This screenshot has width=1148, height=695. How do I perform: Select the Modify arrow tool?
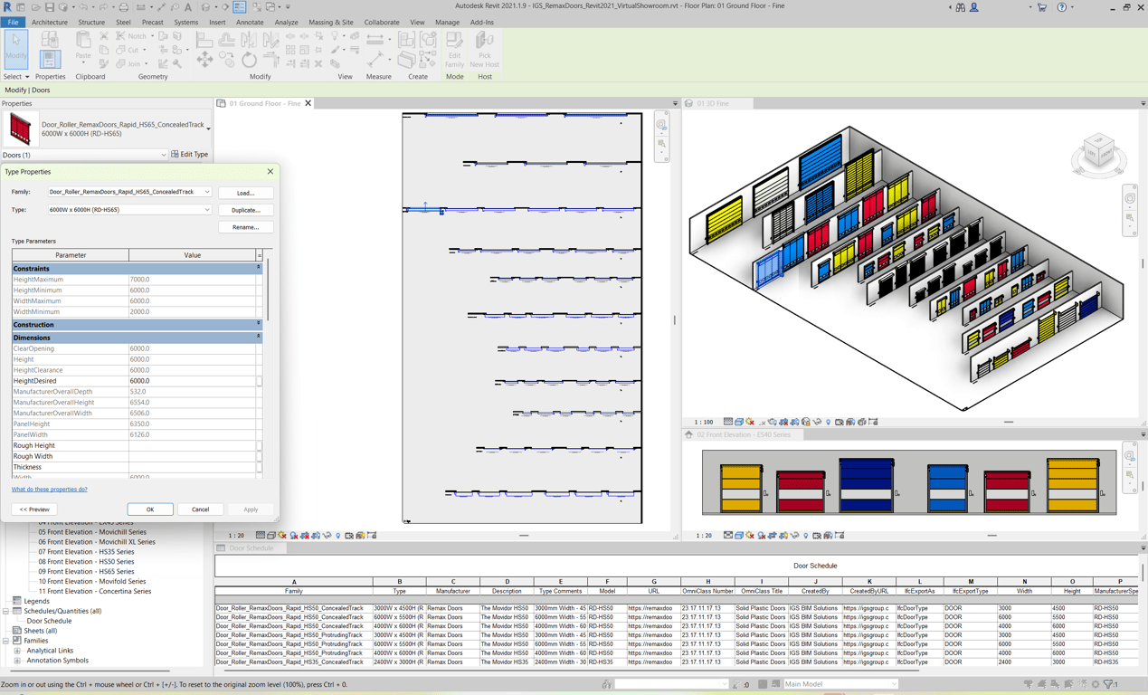(16, 47)
